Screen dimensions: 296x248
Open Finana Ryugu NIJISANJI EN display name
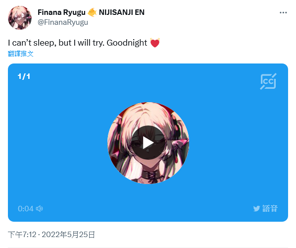click(91, 12)
